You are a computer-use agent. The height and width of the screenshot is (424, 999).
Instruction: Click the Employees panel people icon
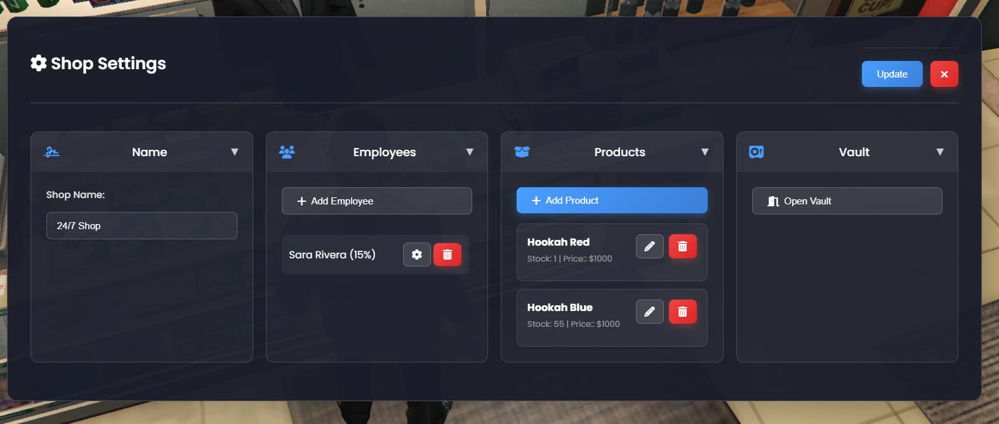287,152
